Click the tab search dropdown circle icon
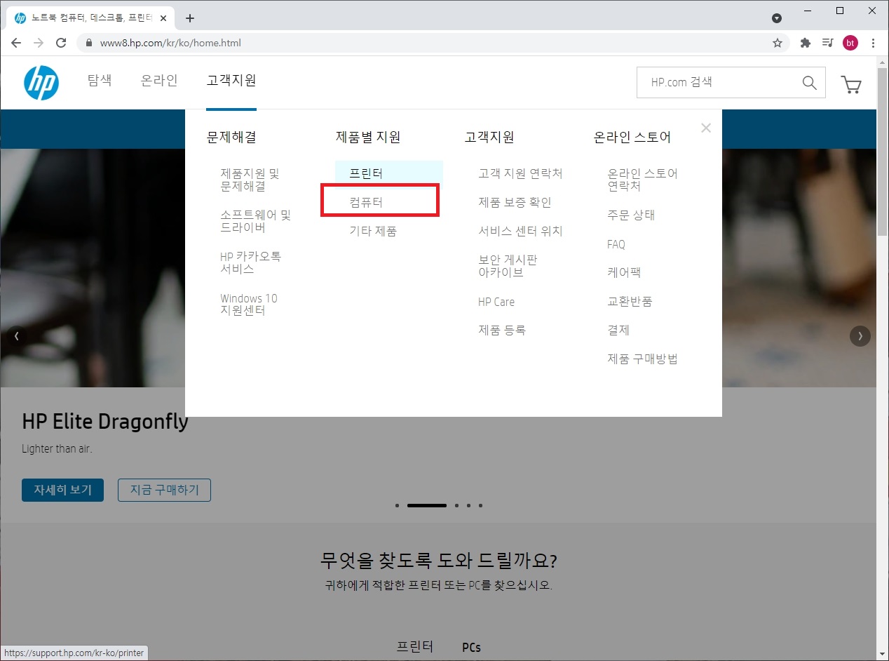 click(x=777, y=18)
